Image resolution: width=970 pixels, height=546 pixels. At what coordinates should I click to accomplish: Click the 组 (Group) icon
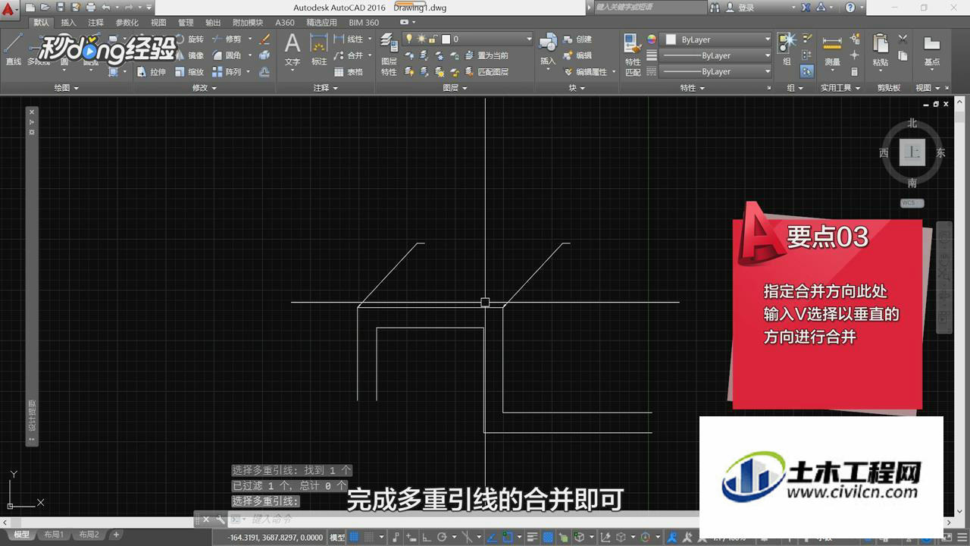click(x=787, y=50)
